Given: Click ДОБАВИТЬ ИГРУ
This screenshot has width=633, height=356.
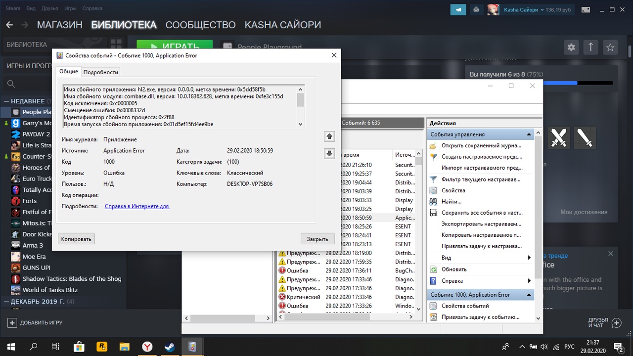Looking at the screenshot, I should coord(35,322).
